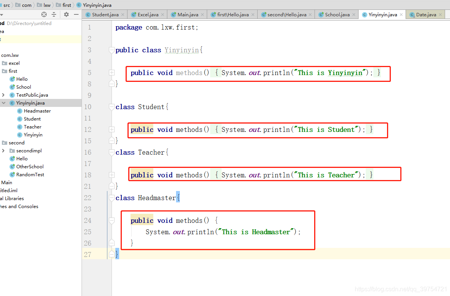Collapse the Yinyinyin.java structure node
Viewport: 450px width, 296px height.
3,103
